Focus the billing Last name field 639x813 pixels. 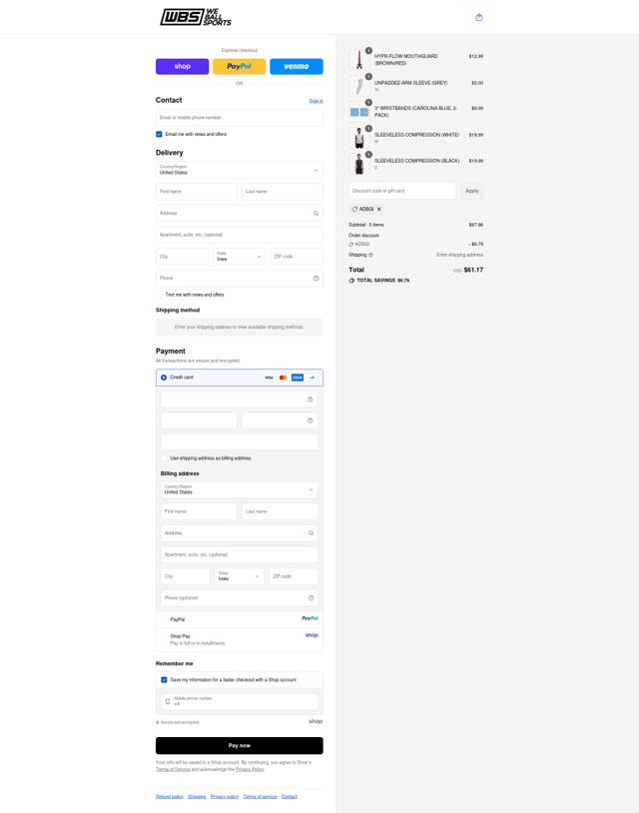coord(280,511)
